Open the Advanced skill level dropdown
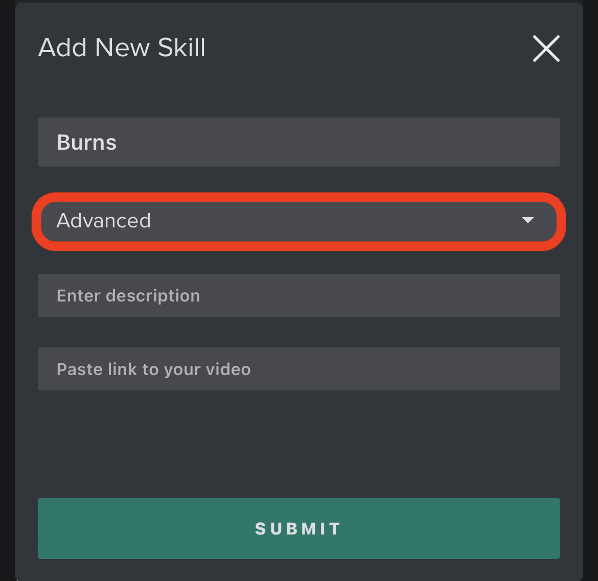 [298, 221]
